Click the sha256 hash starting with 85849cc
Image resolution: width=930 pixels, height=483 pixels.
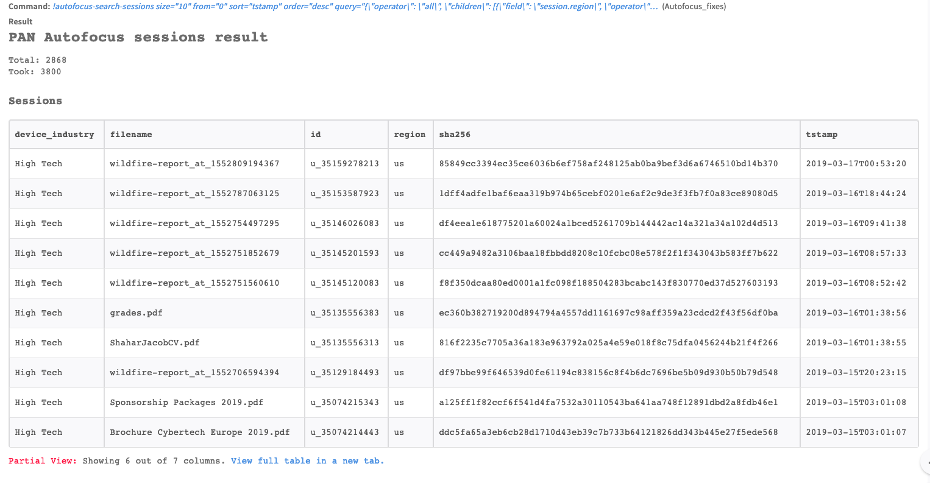pos(608,164)
